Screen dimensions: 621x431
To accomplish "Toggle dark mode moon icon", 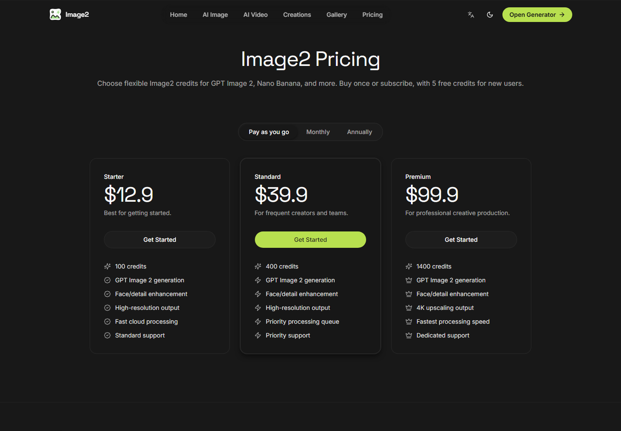I will (490, 15).
